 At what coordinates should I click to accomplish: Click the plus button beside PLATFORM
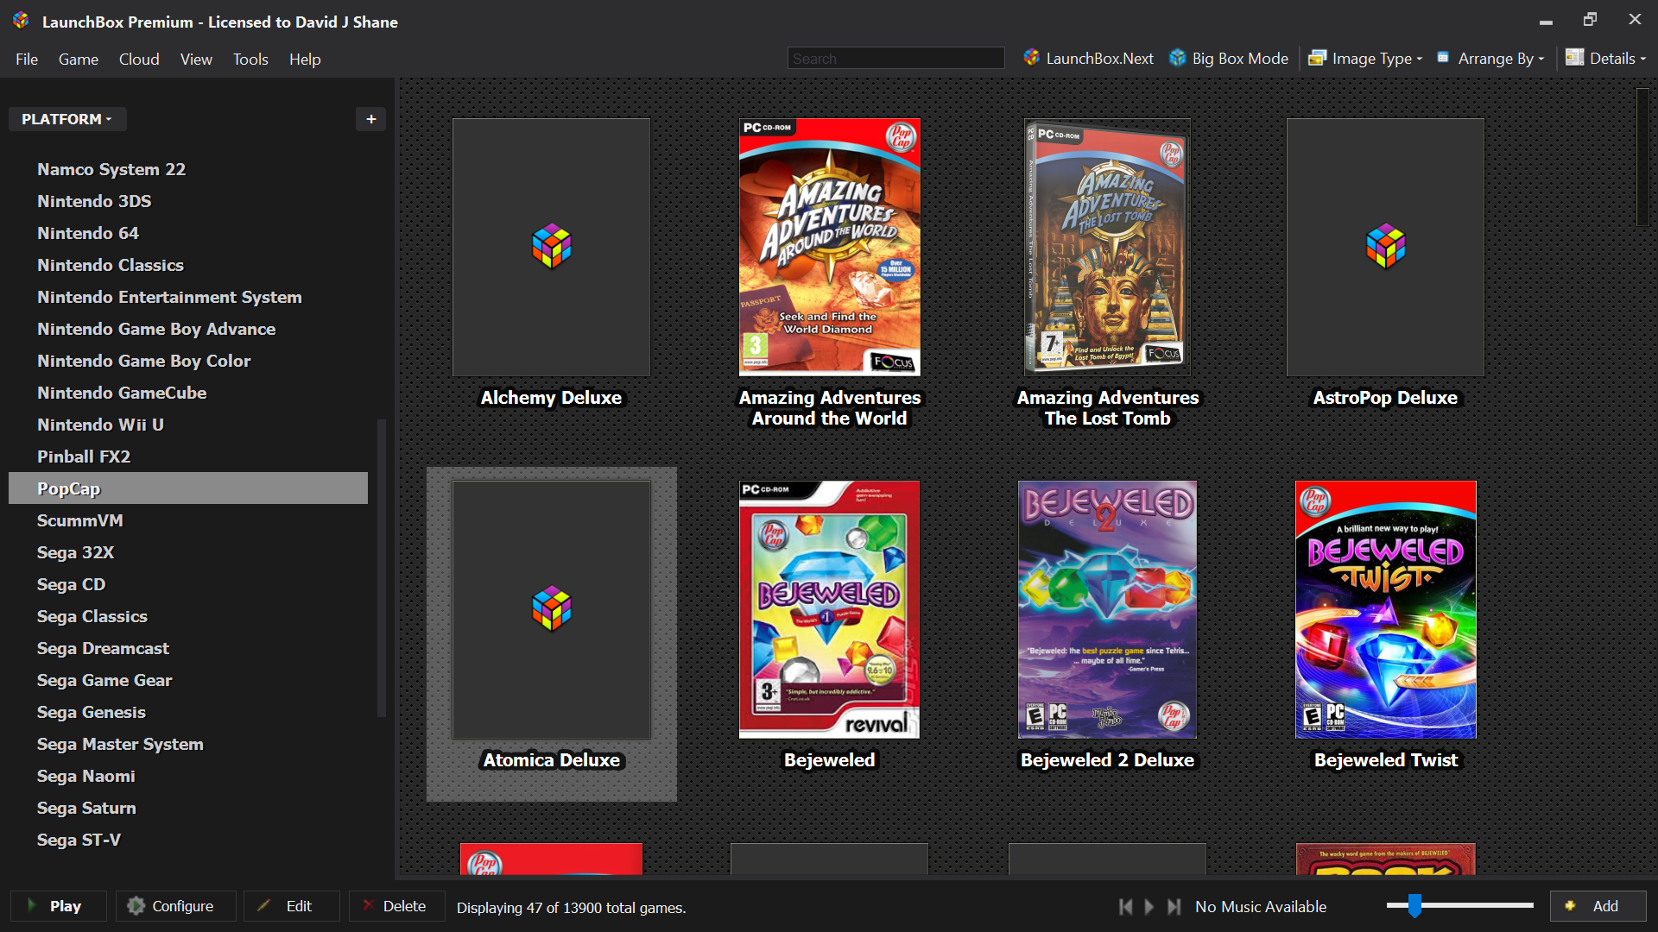coord(371,119)
